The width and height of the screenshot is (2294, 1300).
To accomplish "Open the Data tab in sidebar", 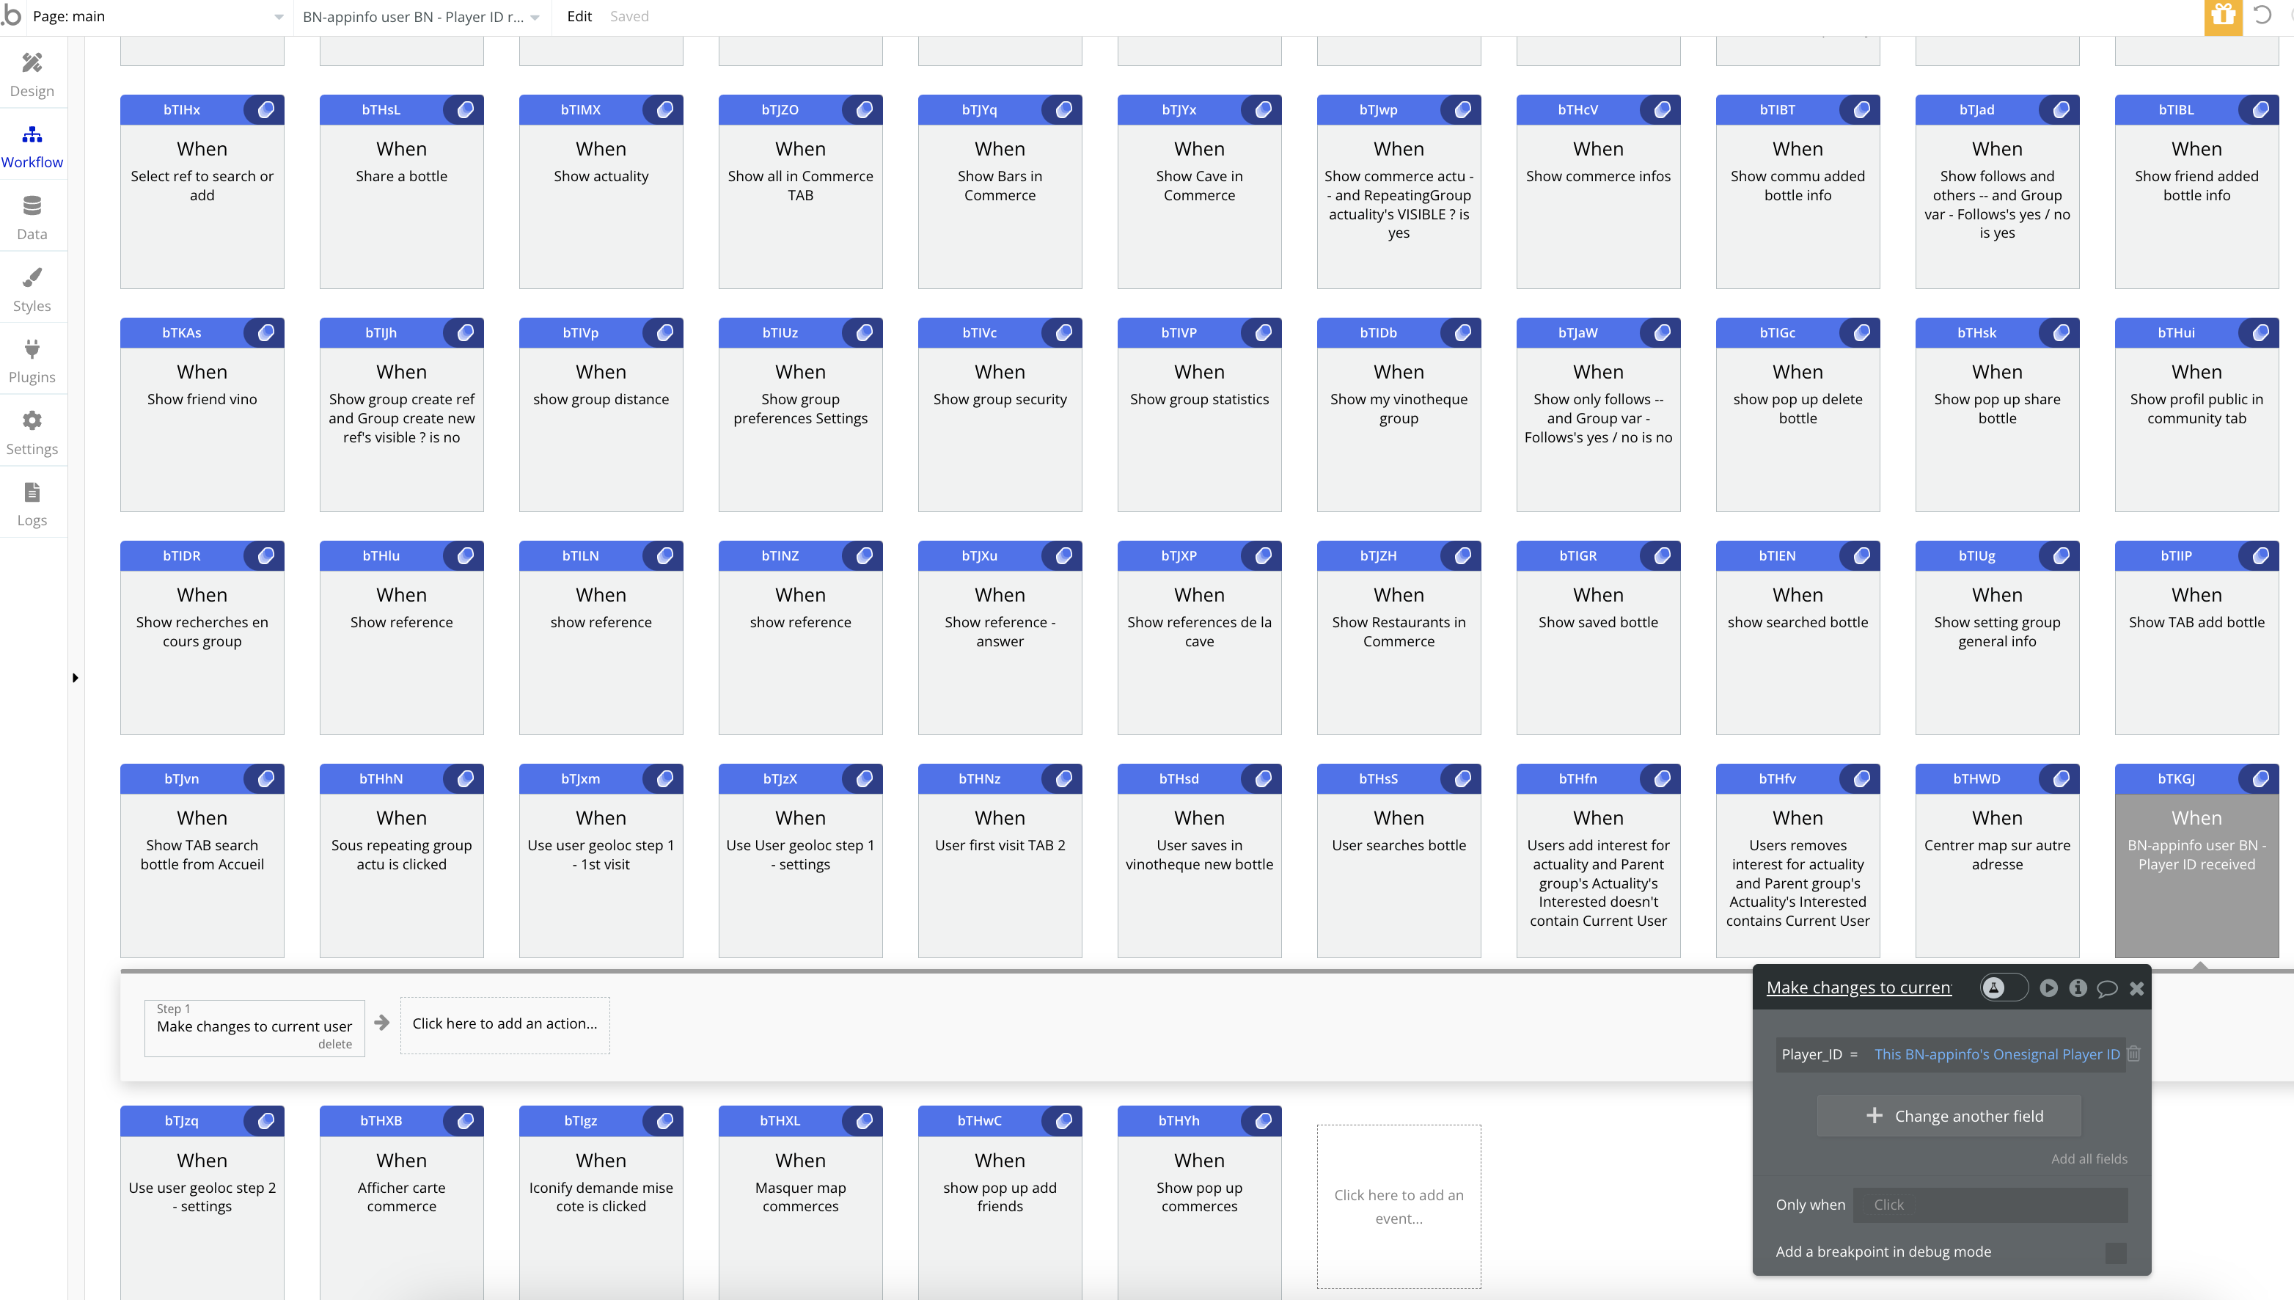I will (x=32, y=218).
